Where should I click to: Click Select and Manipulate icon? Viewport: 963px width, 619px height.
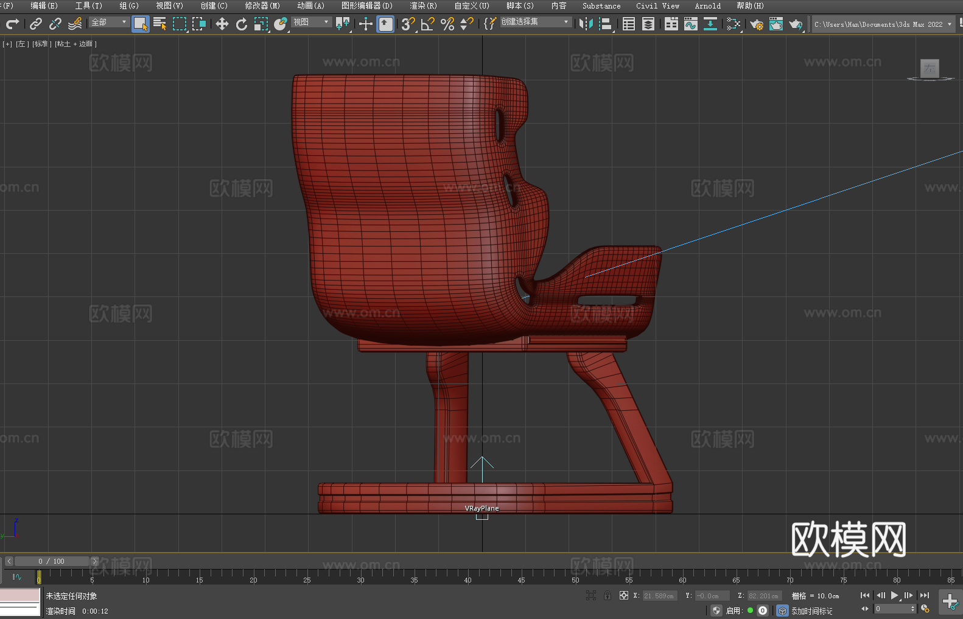(x=366, y=24)
